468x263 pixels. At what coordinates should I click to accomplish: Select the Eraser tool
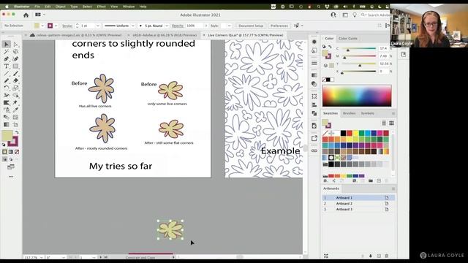tap(15, 81)
